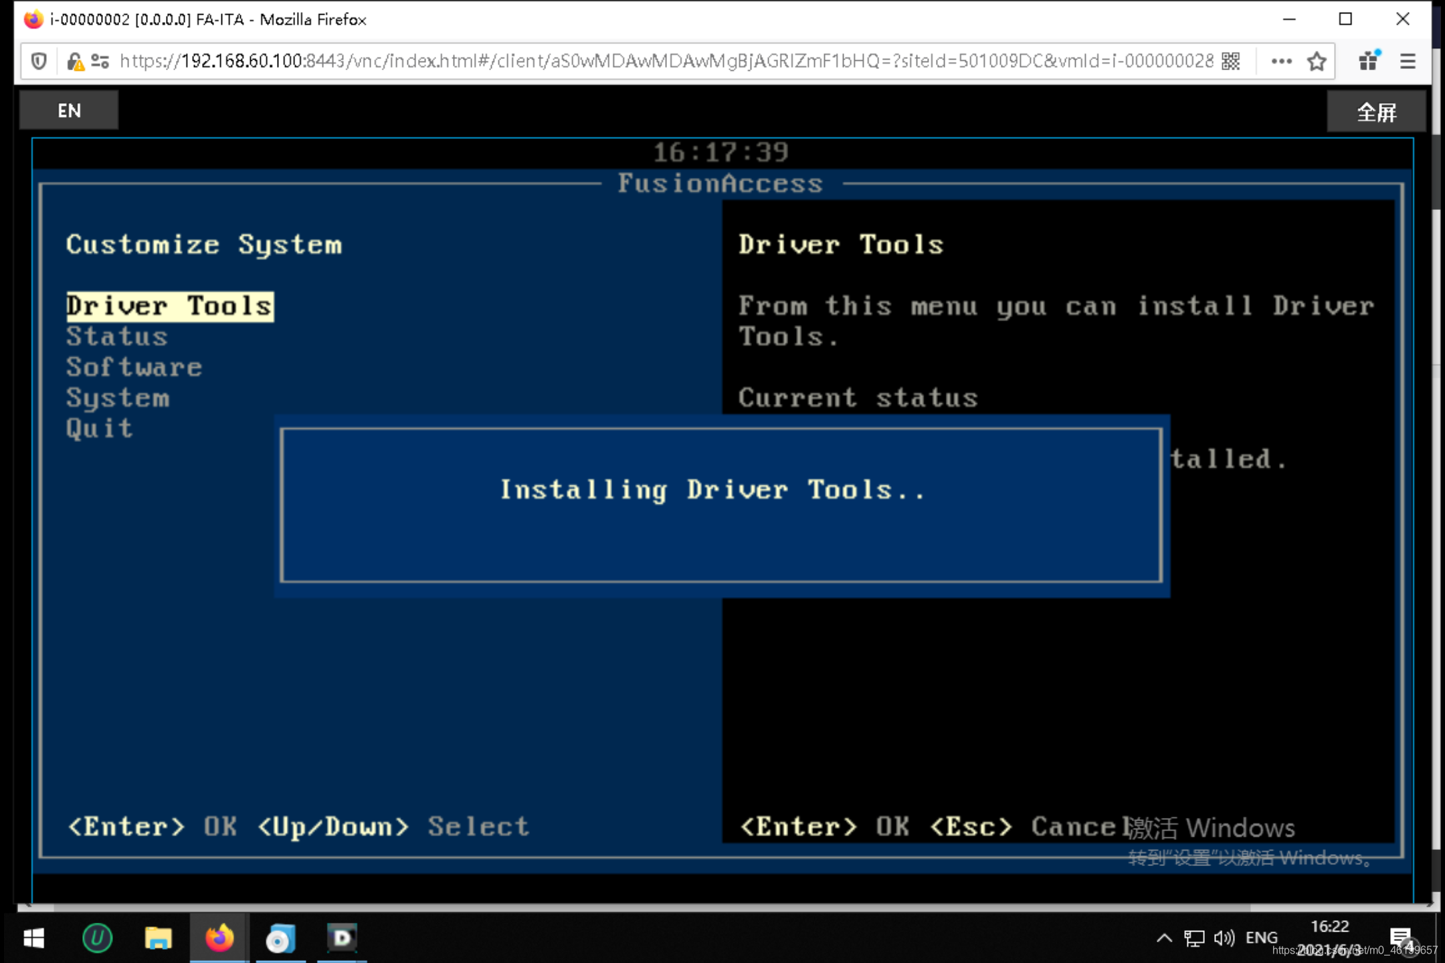Open the page actions three-dot menu

coord(1281,62)
